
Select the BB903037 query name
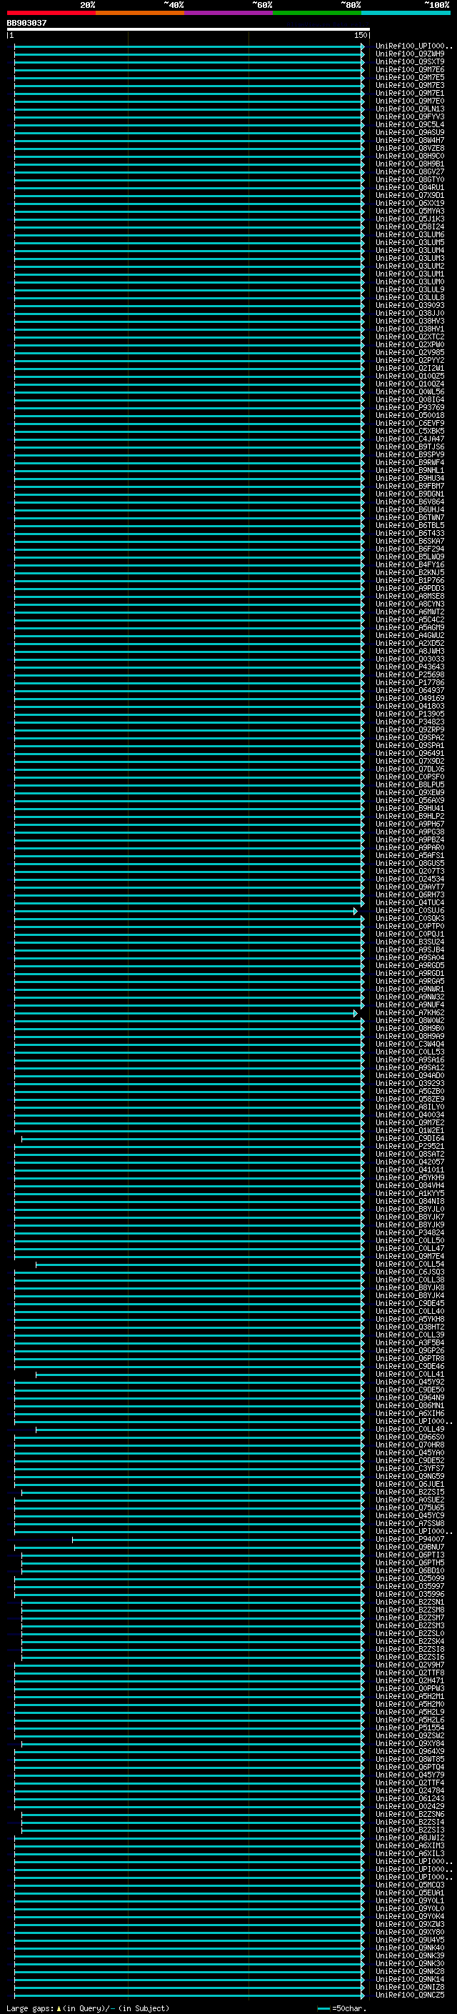pos(26,24)
